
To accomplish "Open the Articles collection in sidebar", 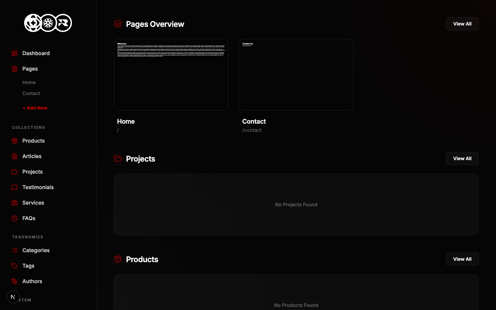I will click(x=32, y=156).
